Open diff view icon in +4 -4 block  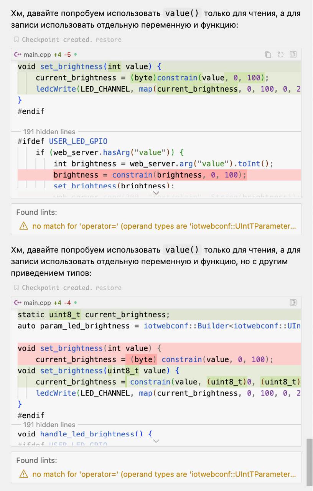click(293, 303)
